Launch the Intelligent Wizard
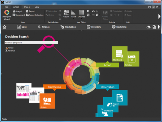The height and width of the screenshot is (122, 162). click(x=7, y=15)
